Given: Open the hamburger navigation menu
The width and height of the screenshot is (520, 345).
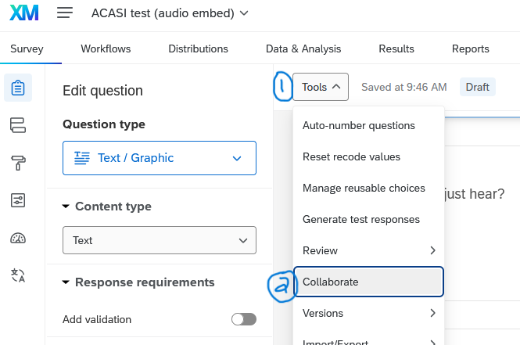Looking at the screenshot, I should click(65, 13).
